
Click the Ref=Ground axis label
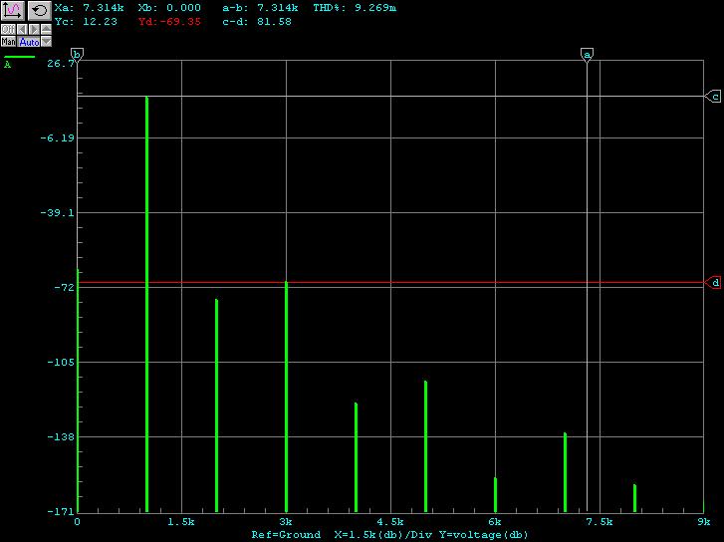point(286,535)
